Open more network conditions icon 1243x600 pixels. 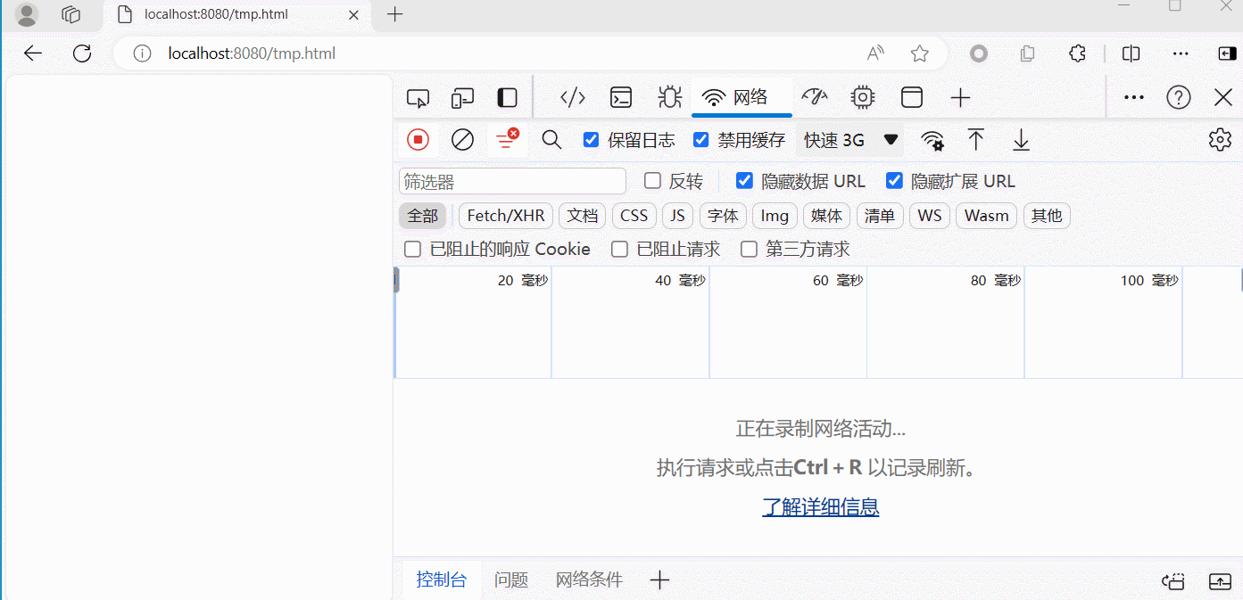tap(932, 140)
